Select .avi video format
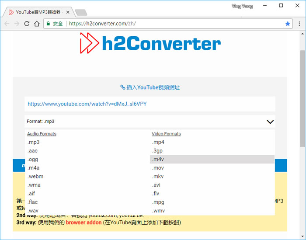The height and width of the screenshot is (240, 306). [x=212, y=185]
